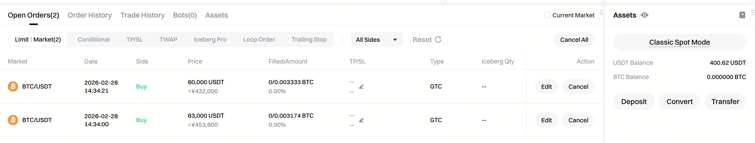Click the drag handle beside the Current Market option
The width and height of the screenshot is (755, 143).
[x=601, y=13]
